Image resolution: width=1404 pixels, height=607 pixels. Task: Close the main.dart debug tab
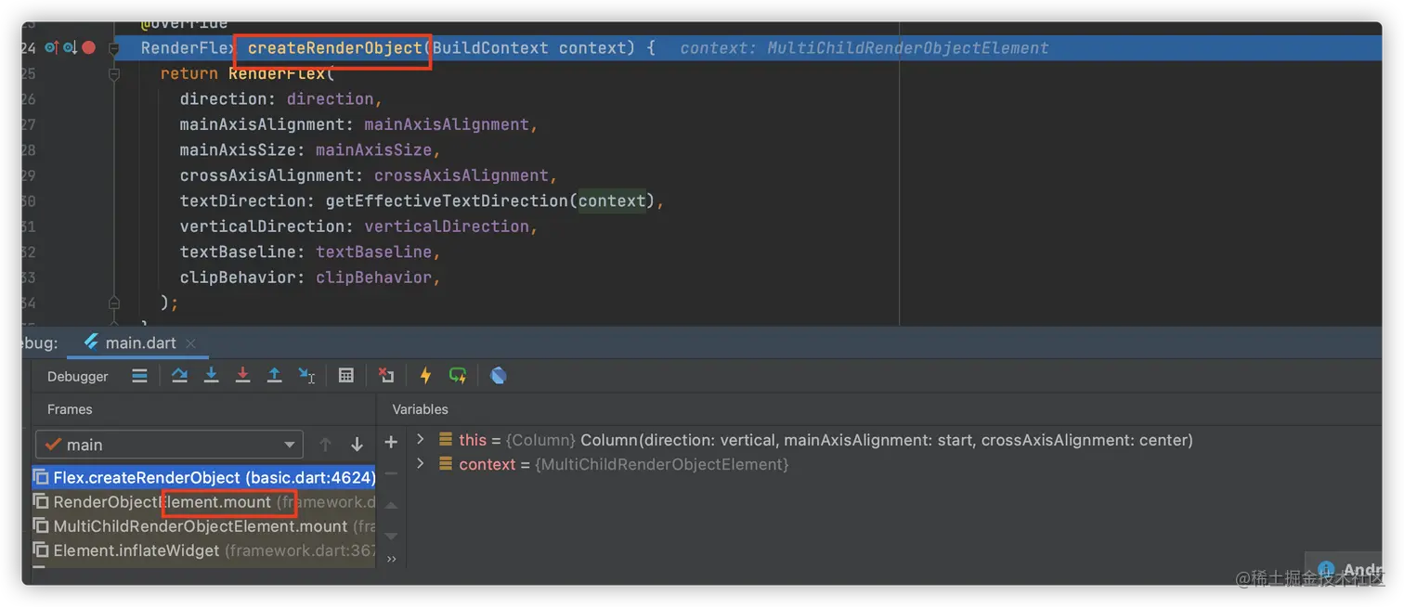coord(190,343)
